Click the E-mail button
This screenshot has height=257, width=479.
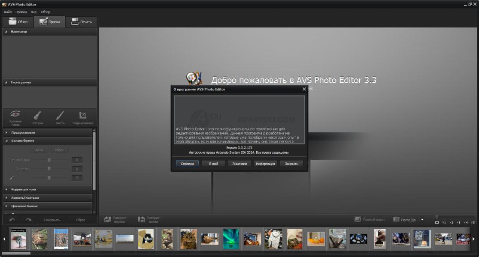coord(213,164)
